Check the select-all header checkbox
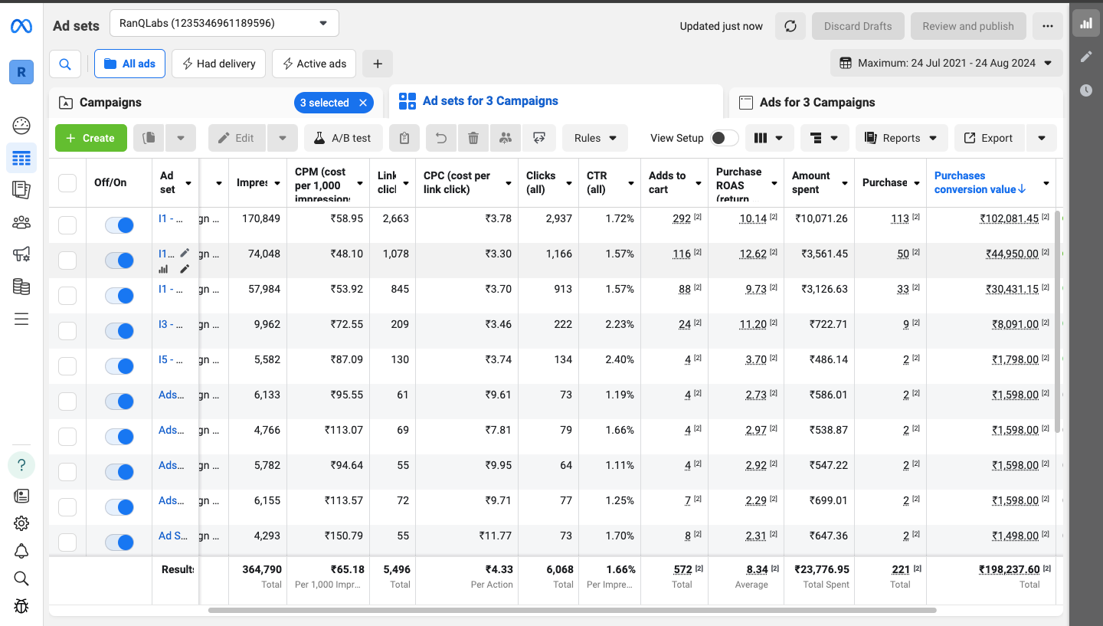1103x626 pixels. (67, 182)
